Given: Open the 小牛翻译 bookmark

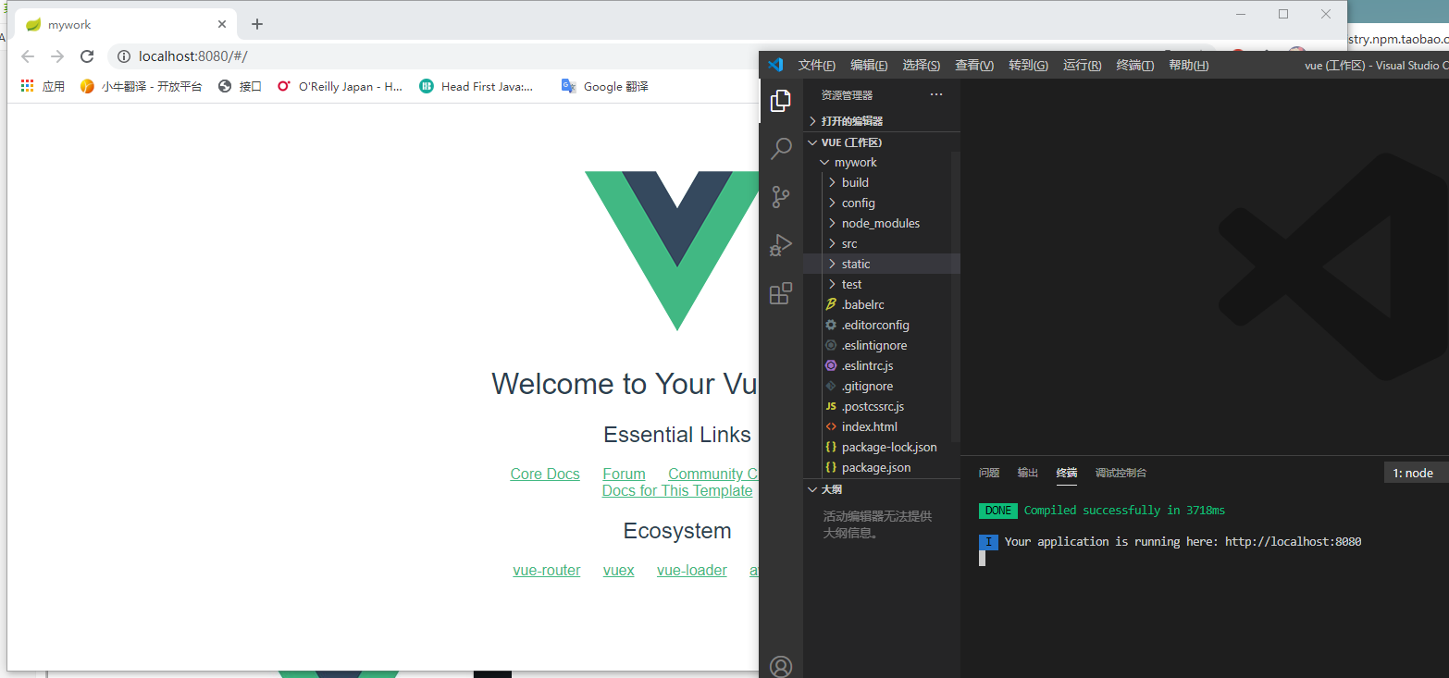Looking at the screenshot, I should pos(141,86).
